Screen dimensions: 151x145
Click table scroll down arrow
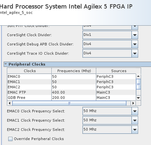(x=139, y=98)
